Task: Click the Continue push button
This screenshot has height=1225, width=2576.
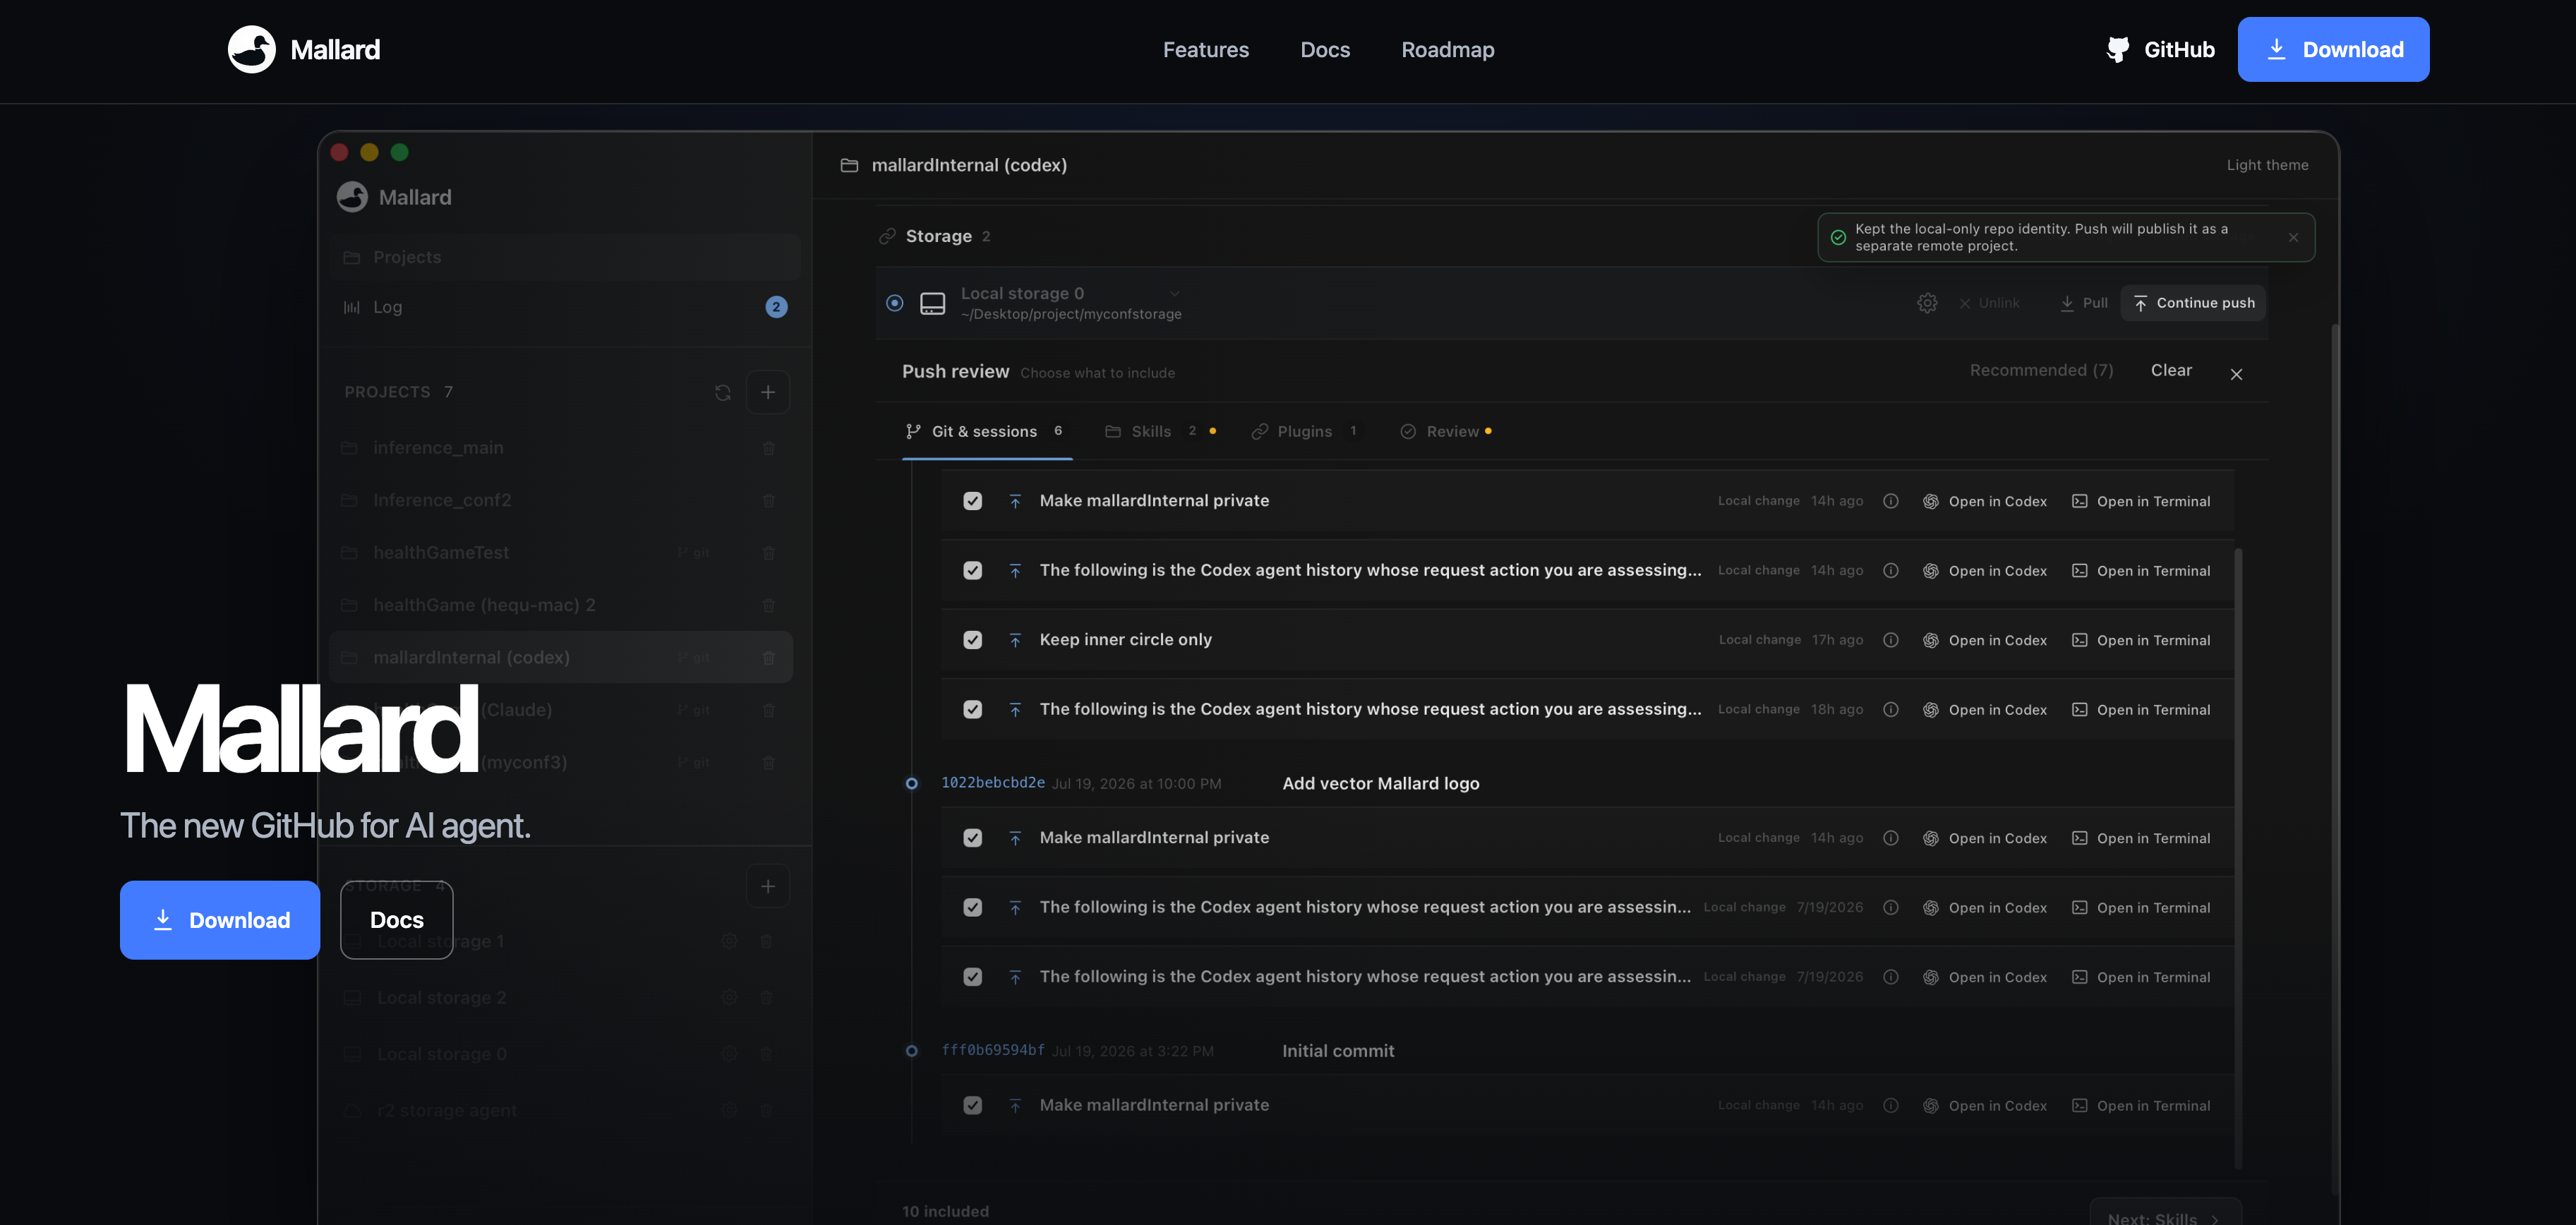Action: (x=2194, y=303)
